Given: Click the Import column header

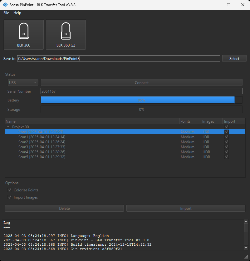Looking at the screenshot, I should (234, 121).
